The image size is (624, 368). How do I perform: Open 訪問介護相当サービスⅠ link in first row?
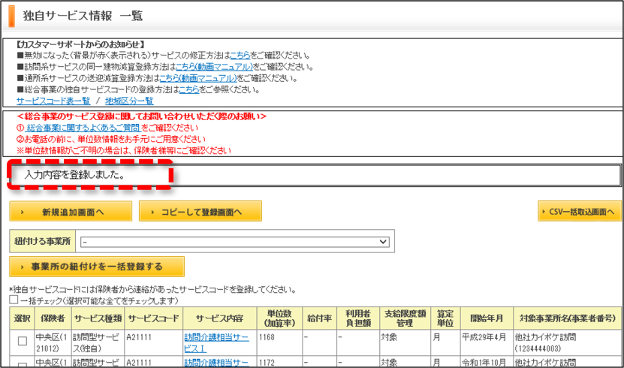point(216,342)
